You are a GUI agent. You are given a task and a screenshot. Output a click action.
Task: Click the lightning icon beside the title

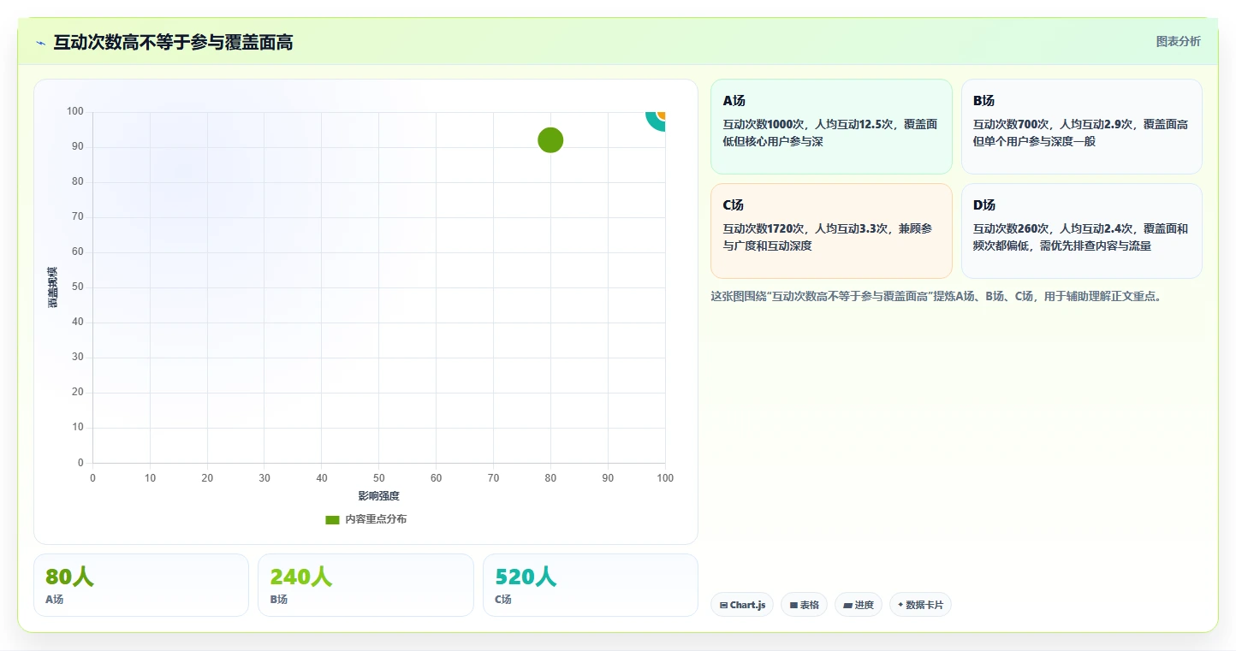pyautogui.click(x=40, y=43)
